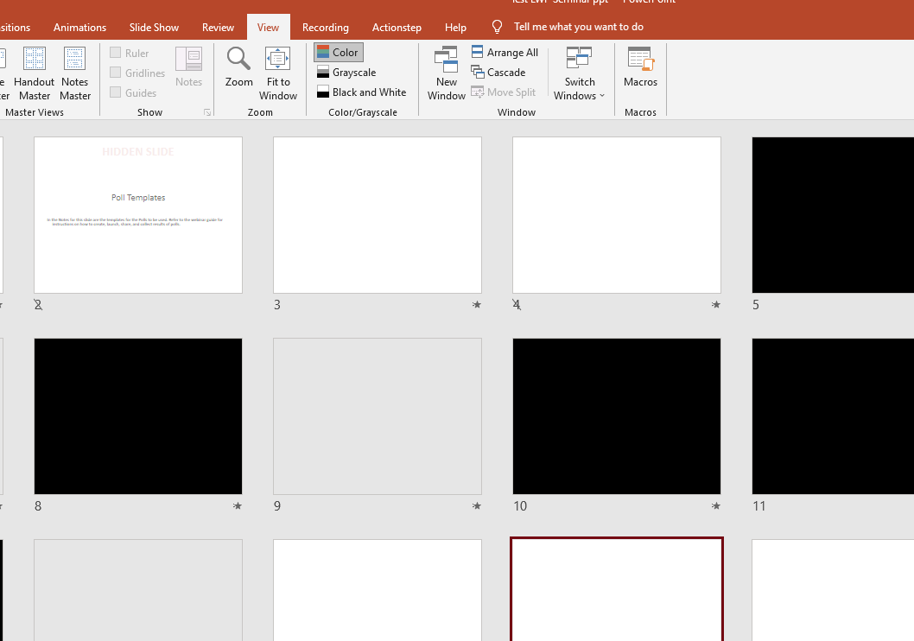The width and height of the screenshot is (914, 641).
Task: Select slide 4 thumbnail
Action: point(617,215)
